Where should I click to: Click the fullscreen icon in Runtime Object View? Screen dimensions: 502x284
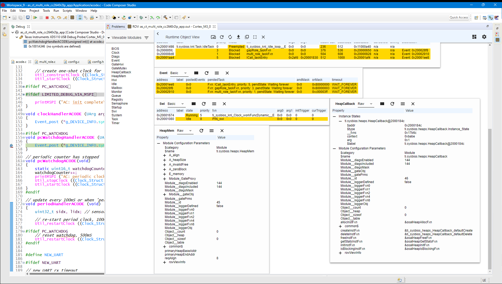pos(255,37)
